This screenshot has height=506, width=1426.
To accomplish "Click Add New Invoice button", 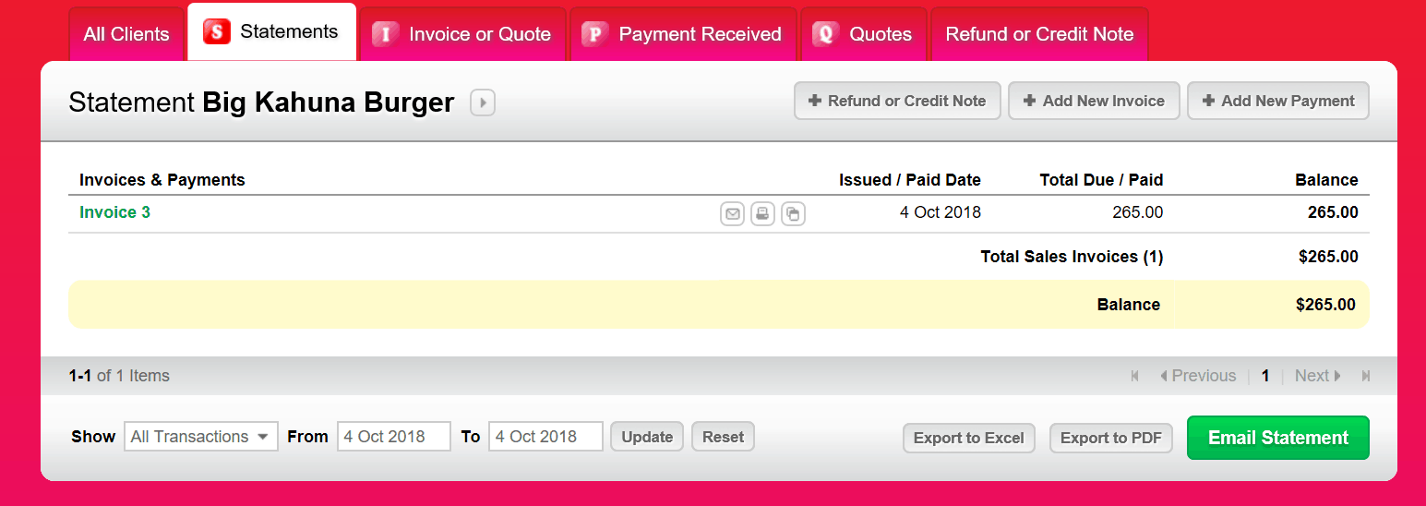I will pos(1094,102).
